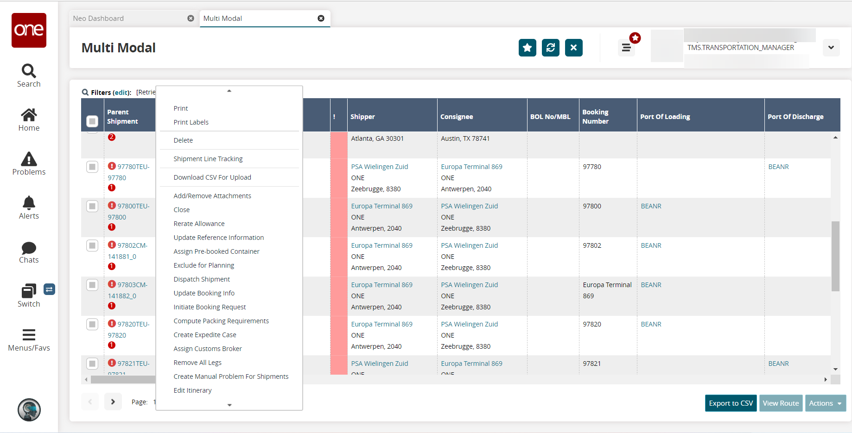Choose Dispatch Shipment from the menu
The height and width of the screenshot is (433, 852).
tap(202, 279)
